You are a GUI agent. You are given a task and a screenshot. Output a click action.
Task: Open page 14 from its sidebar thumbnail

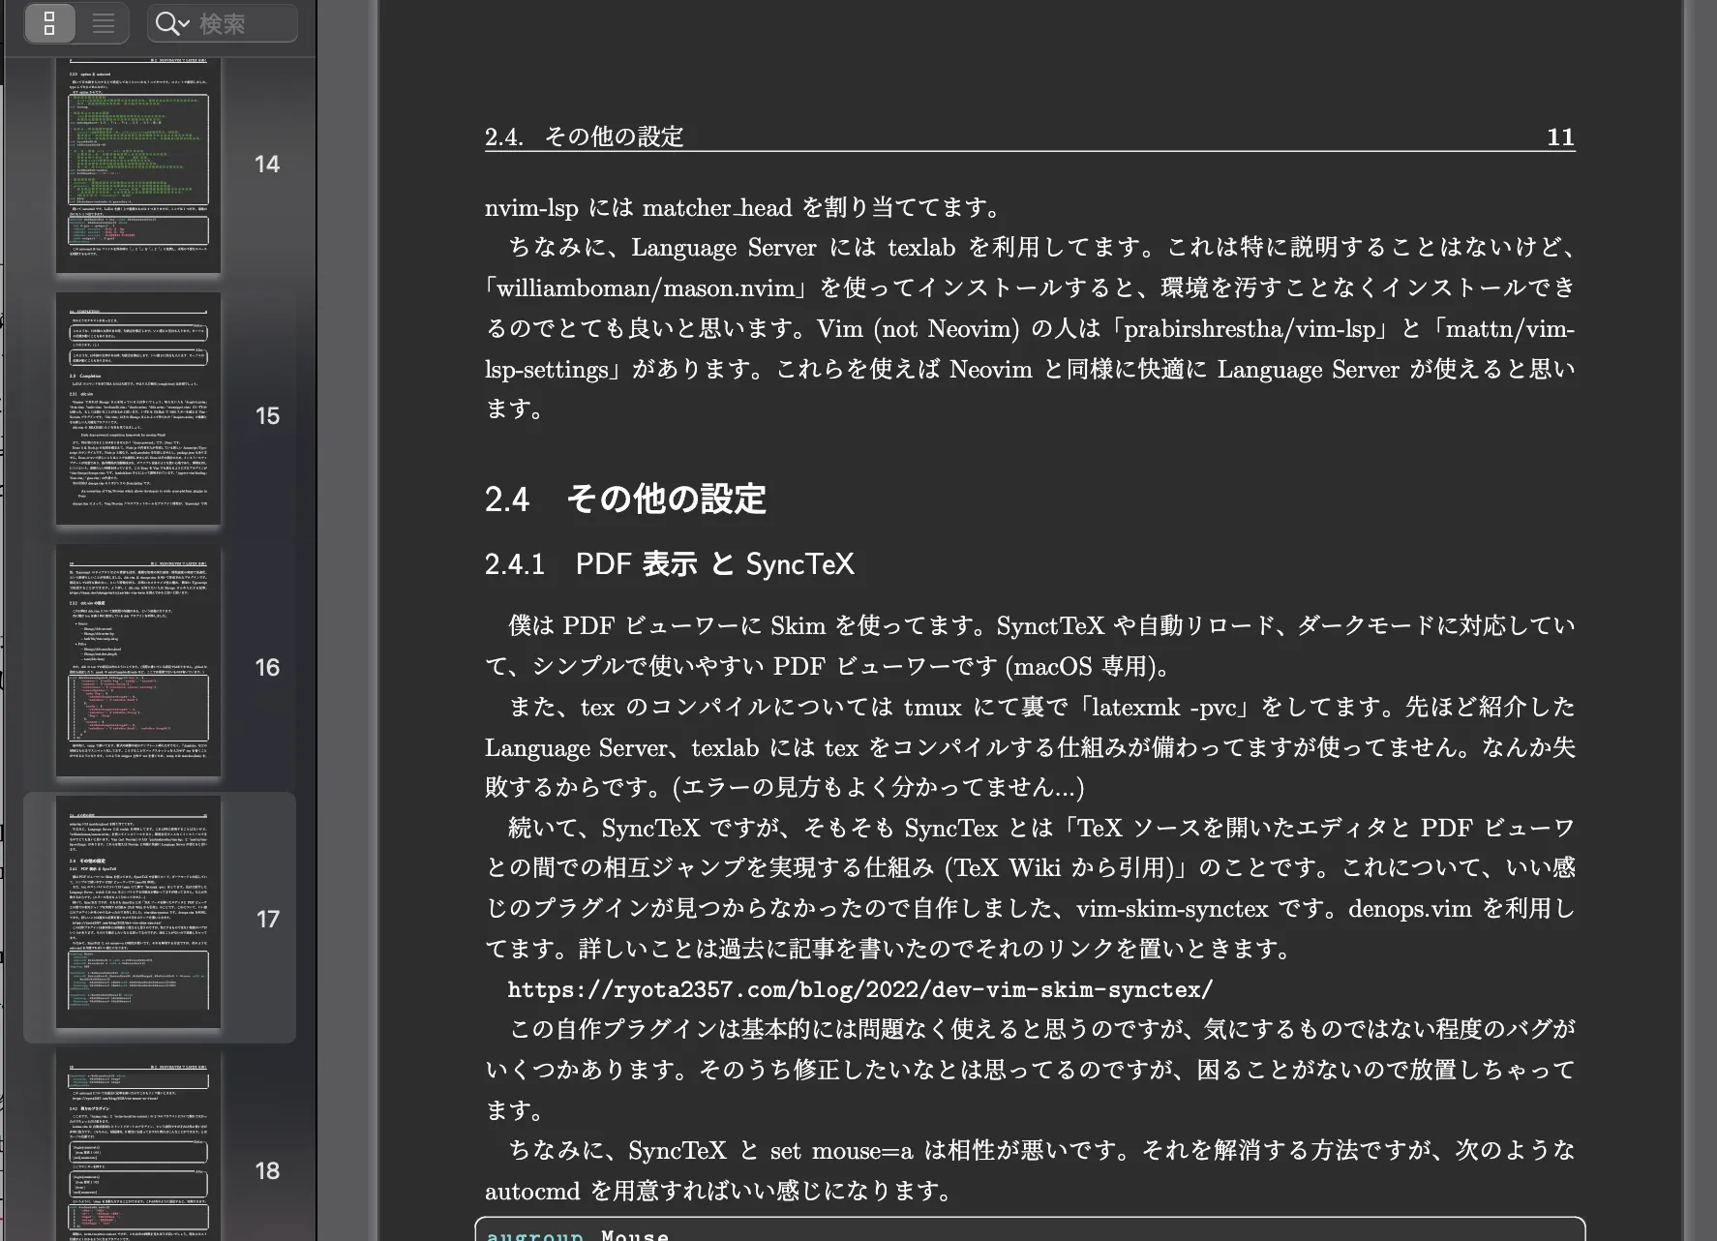137,165
